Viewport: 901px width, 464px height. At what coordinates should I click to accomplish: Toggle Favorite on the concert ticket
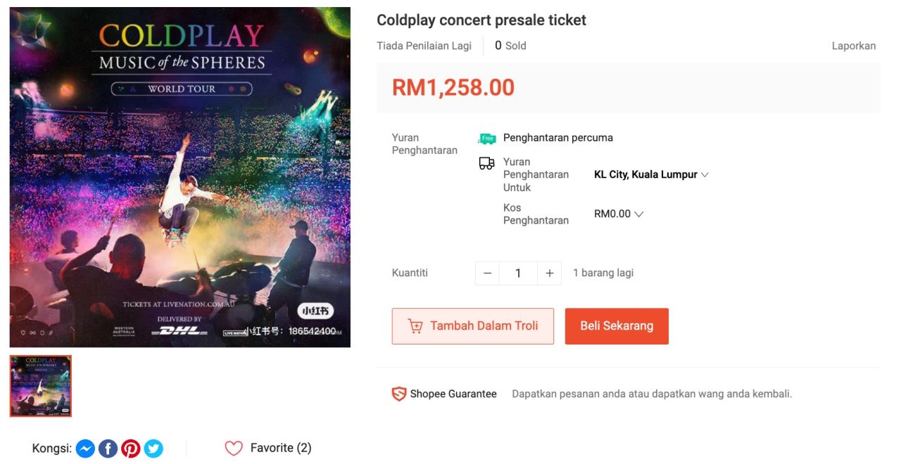click(x=233, y=448)
